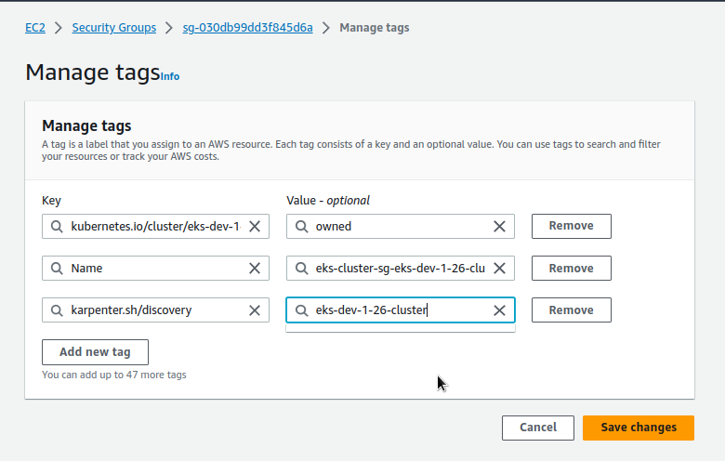
Task: Click search icon in eks-dev-1-26-cluster value field
Action: tap(301, 310)
